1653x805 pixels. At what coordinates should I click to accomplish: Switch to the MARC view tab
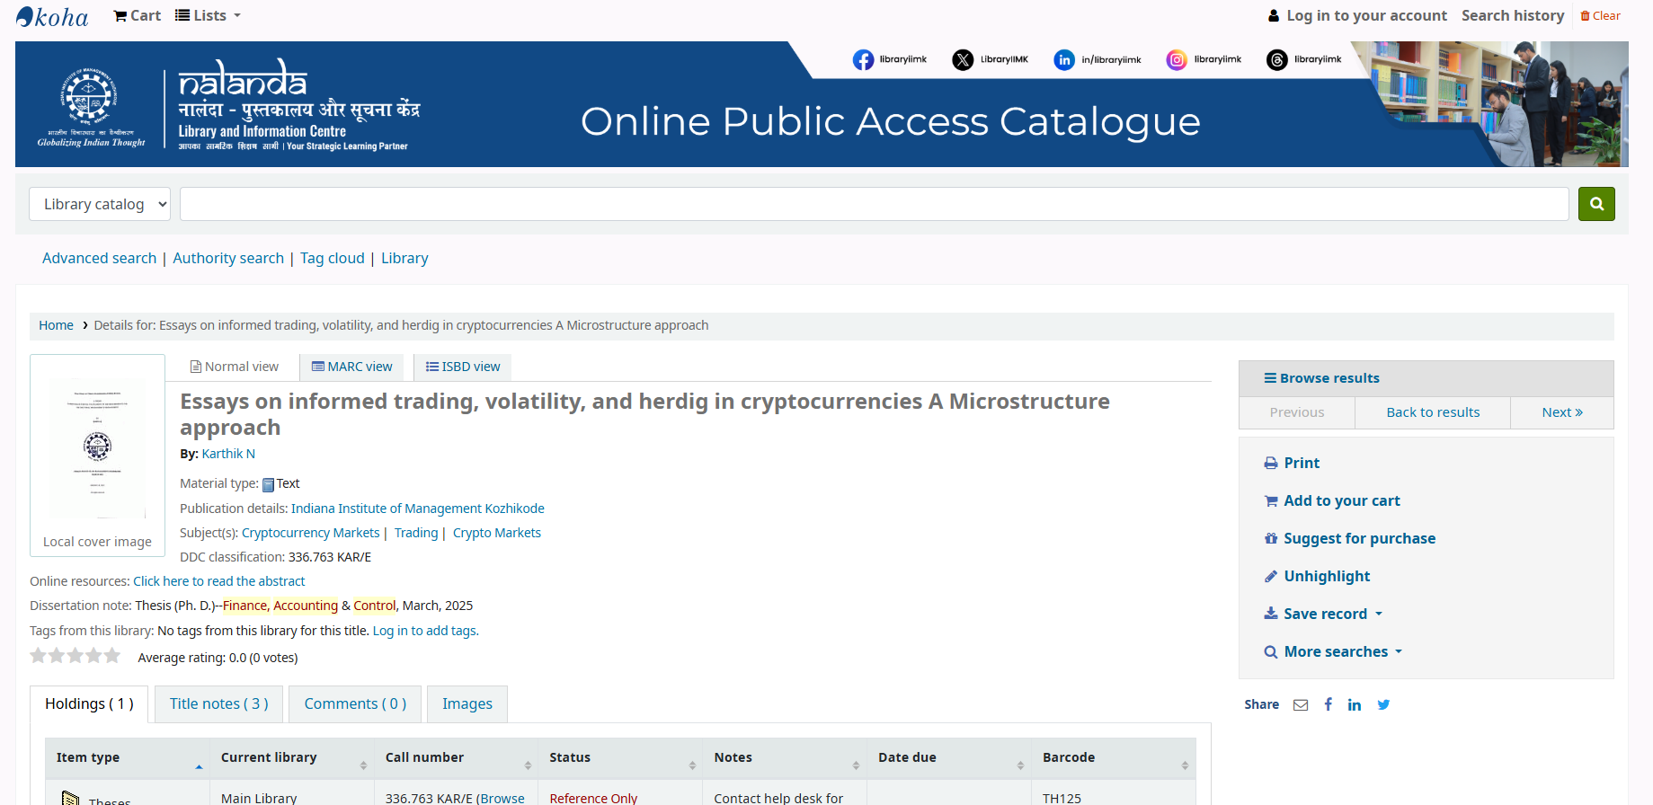[x=351, y=367]
